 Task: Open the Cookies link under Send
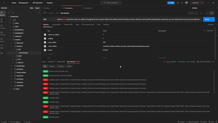[211, 25]
